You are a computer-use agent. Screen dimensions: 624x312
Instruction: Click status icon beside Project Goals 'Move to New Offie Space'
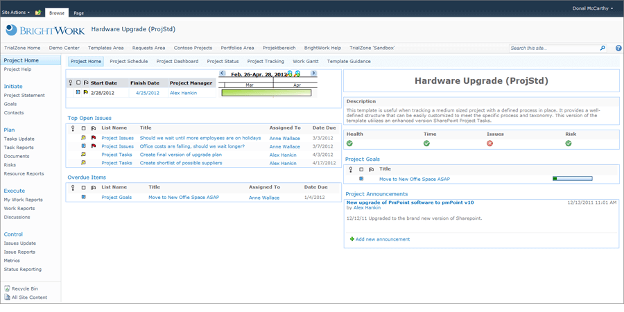pos(361,179)
